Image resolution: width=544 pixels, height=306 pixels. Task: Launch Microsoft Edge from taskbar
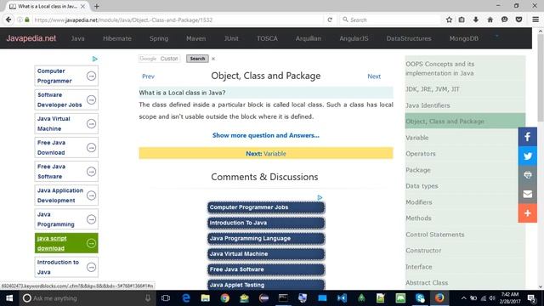[x=186, y=298]
